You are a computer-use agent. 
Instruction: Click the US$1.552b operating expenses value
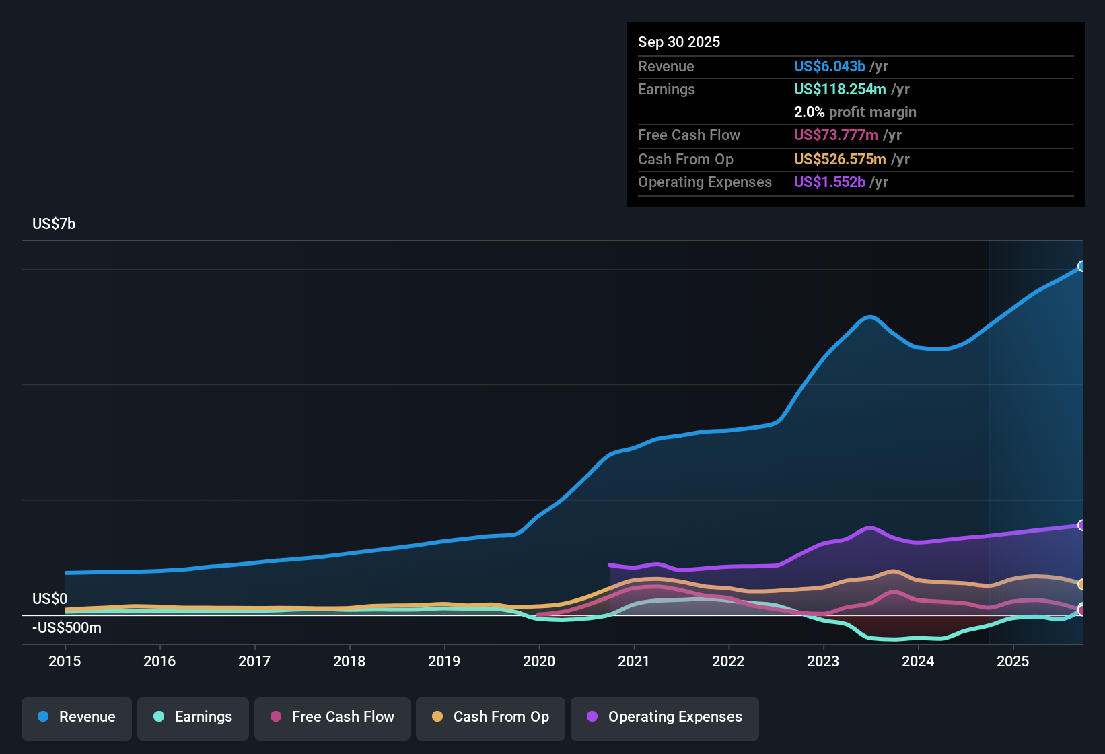[830, 182]
